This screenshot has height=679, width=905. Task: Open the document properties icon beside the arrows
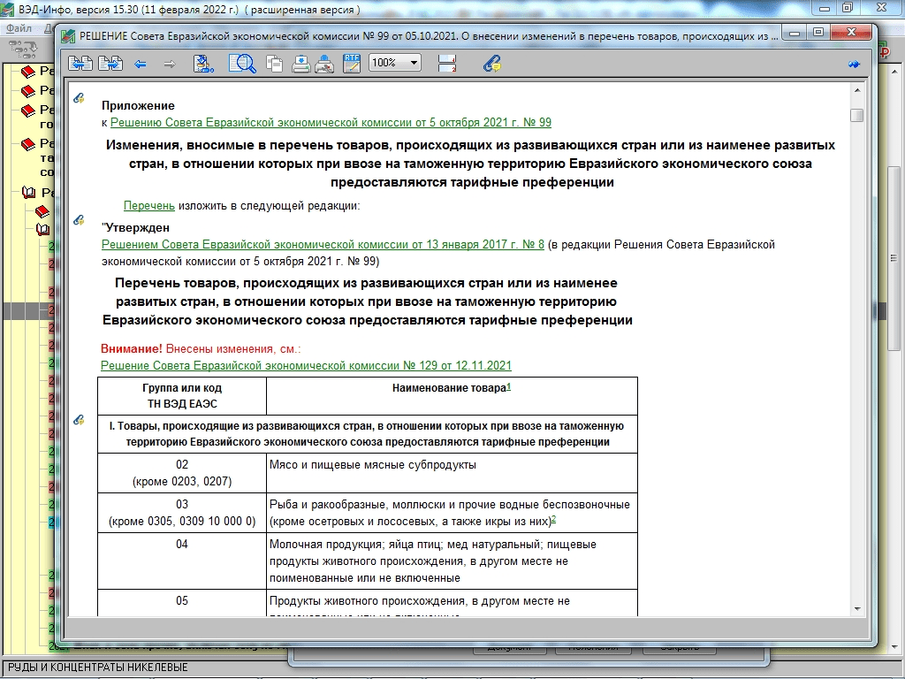pos(203,63)
